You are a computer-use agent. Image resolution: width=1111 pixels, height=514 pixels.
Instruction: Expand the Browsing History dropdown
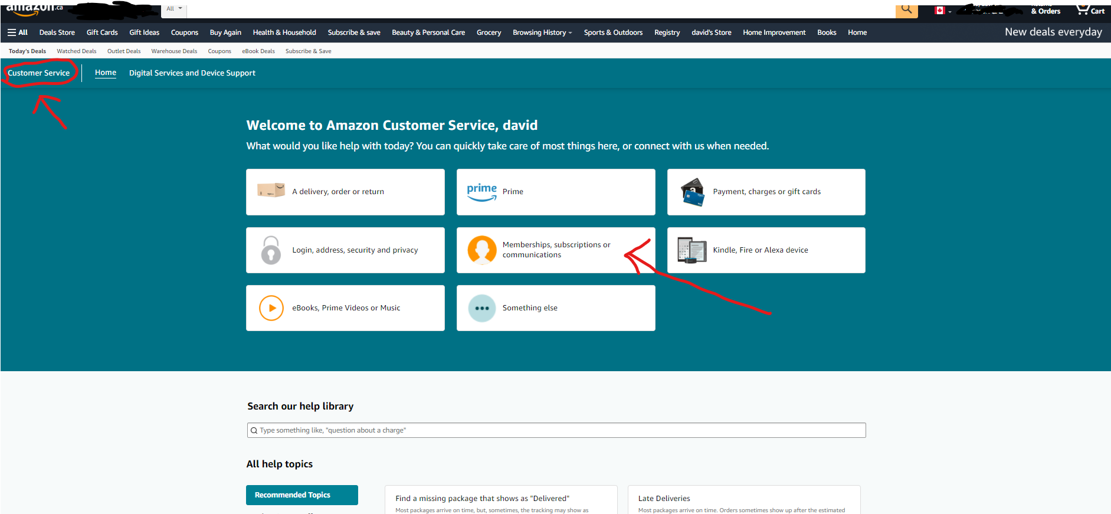click(x=542, y=32)
